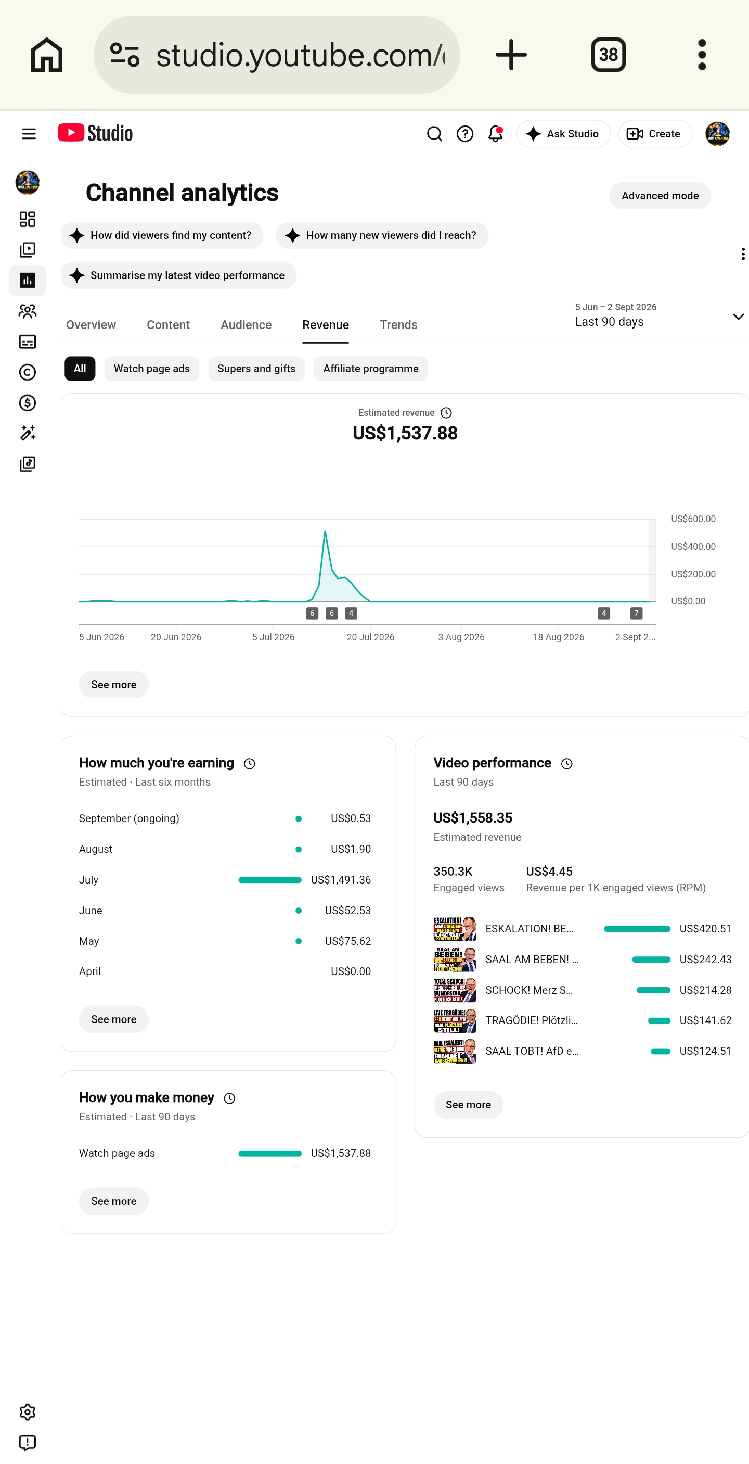Filter by Affiliate programme
749x1464 pixels.
(371, 368)
